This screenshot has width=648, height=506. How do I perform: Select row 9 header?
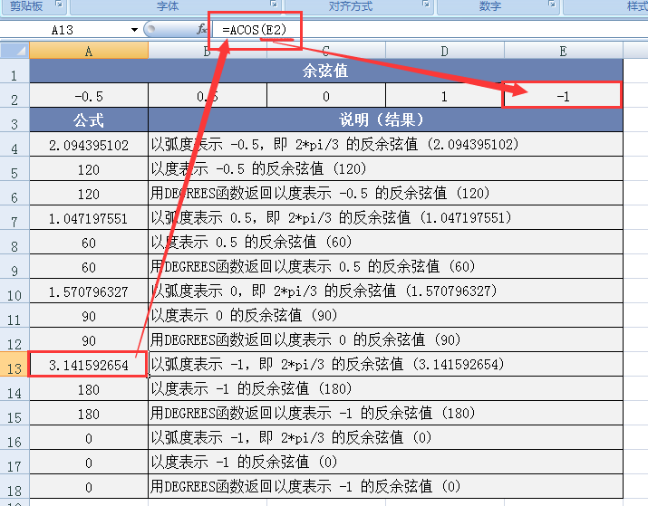coord(15,267)
